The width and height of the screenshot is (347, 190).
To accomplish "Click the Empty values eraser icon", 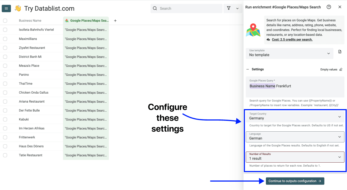I will click(341, 69).
